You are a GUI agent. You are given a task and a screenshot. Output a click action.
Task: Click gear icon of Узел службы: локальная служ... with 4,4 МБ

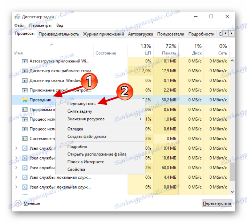(25, 177)
